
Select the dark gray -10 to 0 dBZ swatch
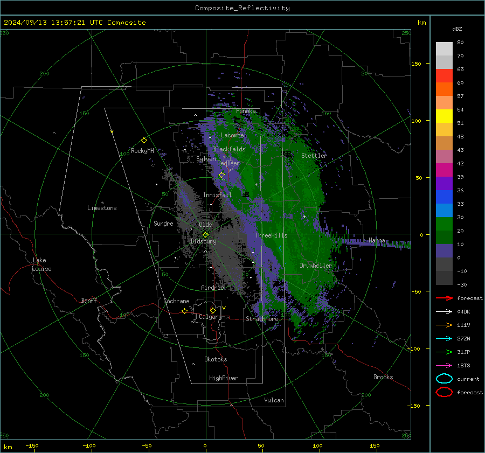[444, 264]
